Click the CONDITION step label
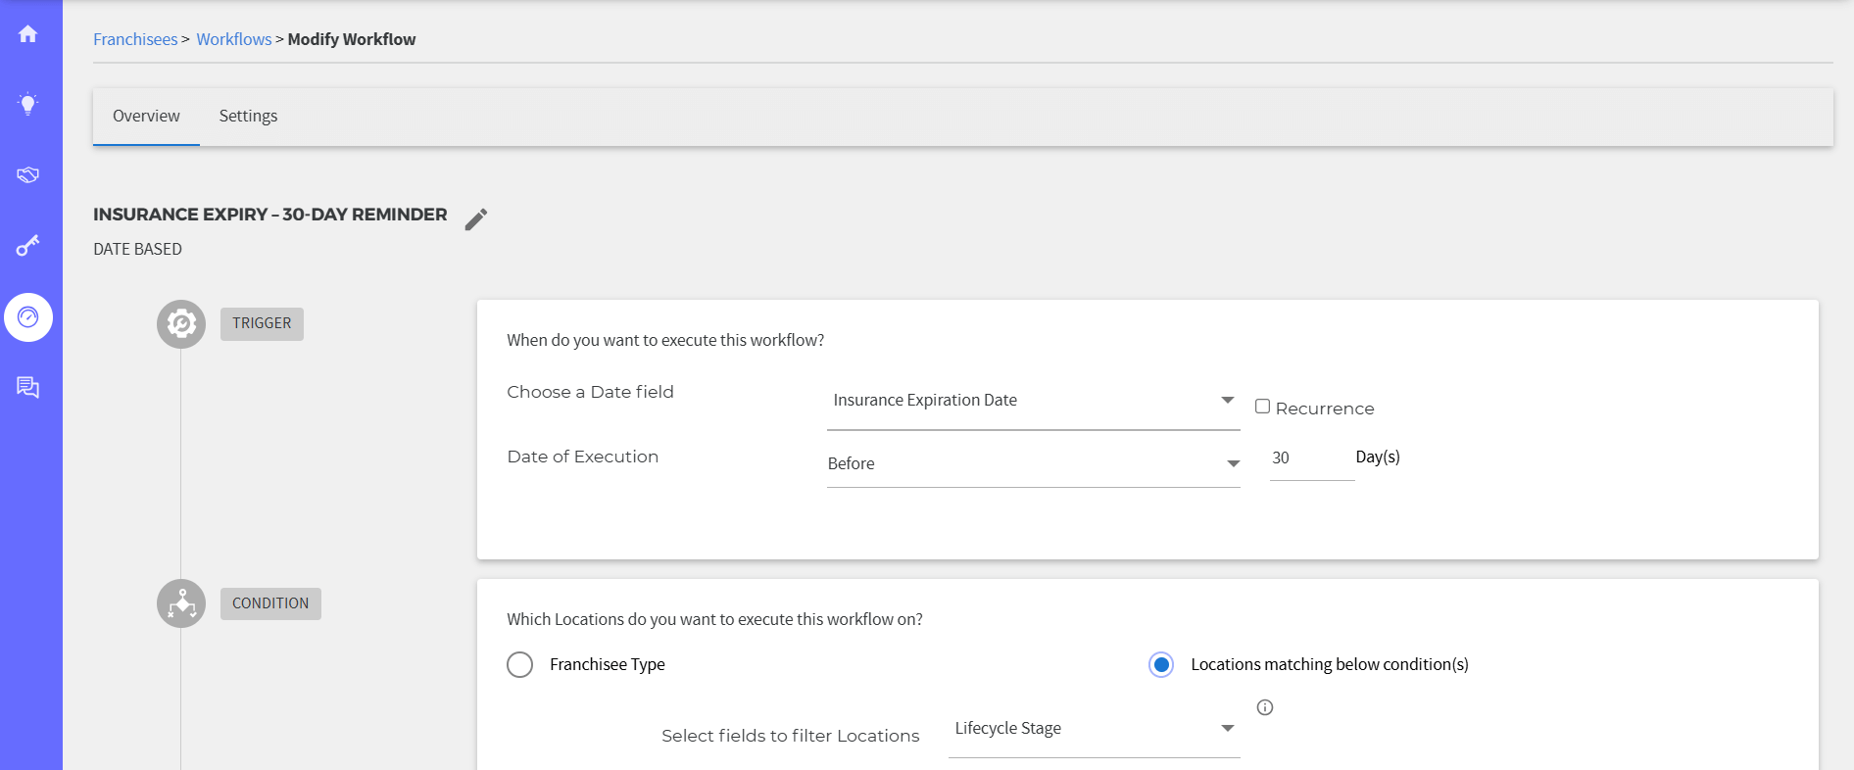The width and height of the screenshot is (1854, 770). [x=270, y=603]
